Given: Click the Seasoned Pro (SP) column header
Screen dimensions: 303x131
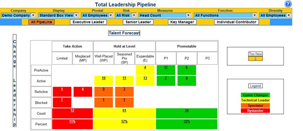Looking at the screenshot, I should click(124, 58).
